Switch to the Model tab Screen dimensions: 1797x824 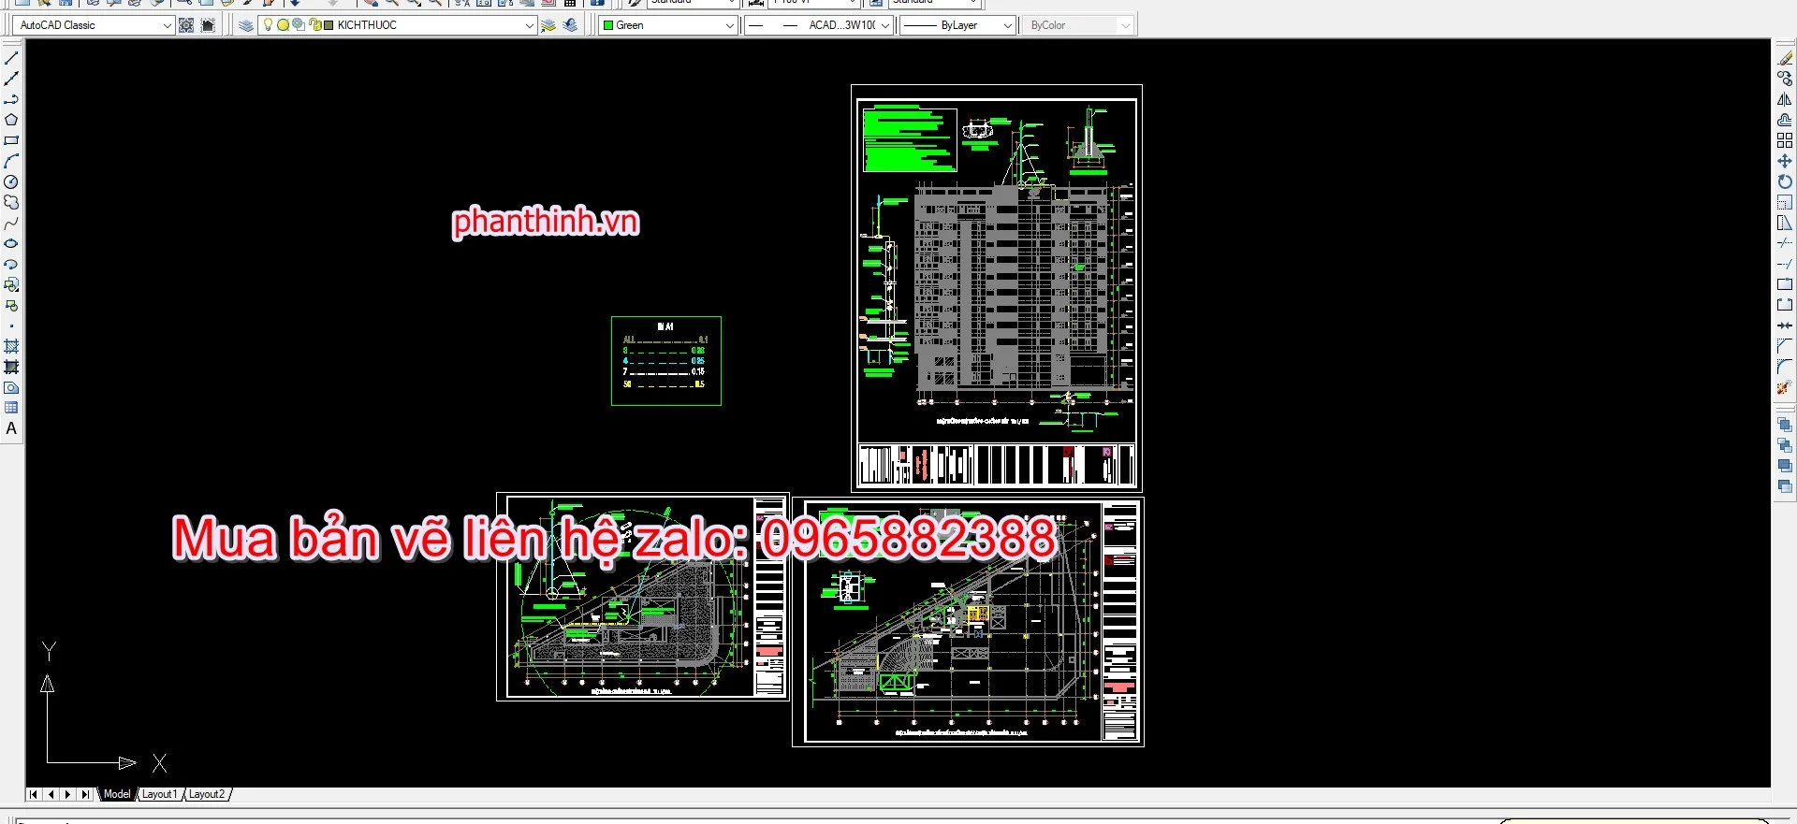[x=117, y=794]
